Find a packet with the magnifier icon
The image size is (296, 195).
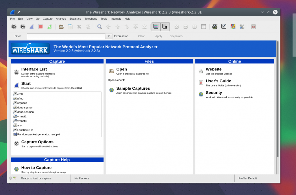[100, 27]
